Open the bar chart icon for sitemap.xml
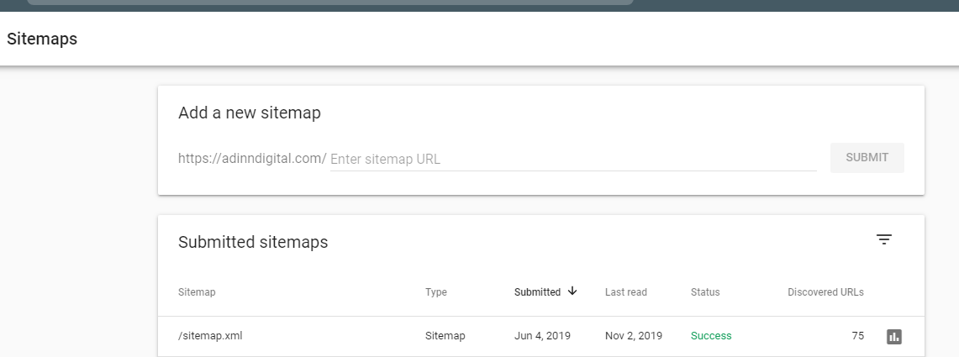959x357 pixels. tap(893, 336)
